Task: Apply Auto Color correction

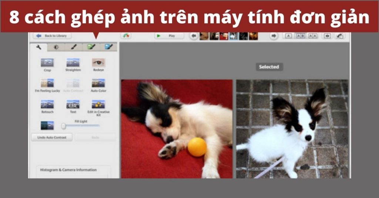Action: [x=98, y=85]
